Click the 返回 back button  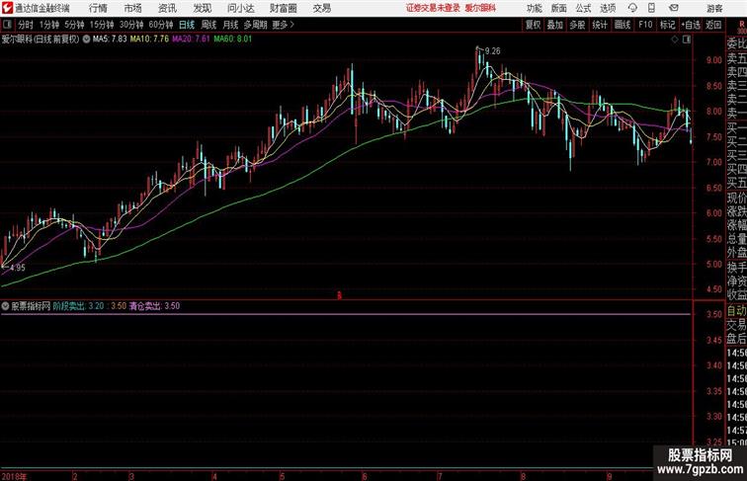point(713,25)
